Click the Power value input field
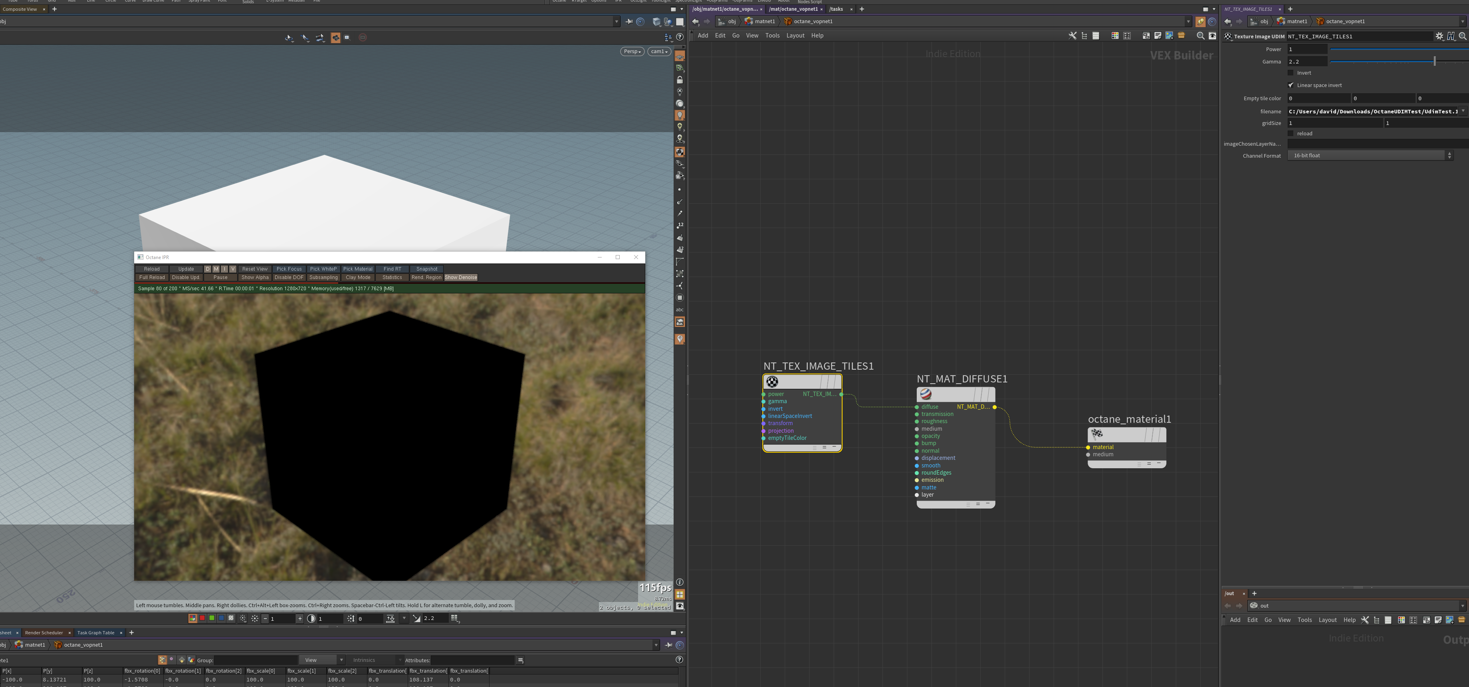 (x=1306, y=49)
